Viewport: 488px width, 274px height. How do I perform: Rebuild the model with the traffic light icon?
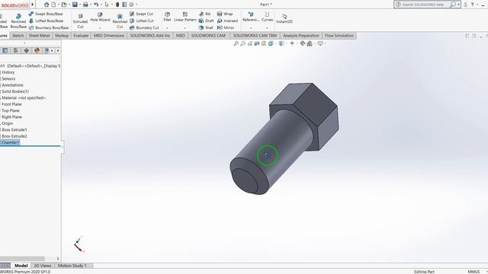point(117,5)
